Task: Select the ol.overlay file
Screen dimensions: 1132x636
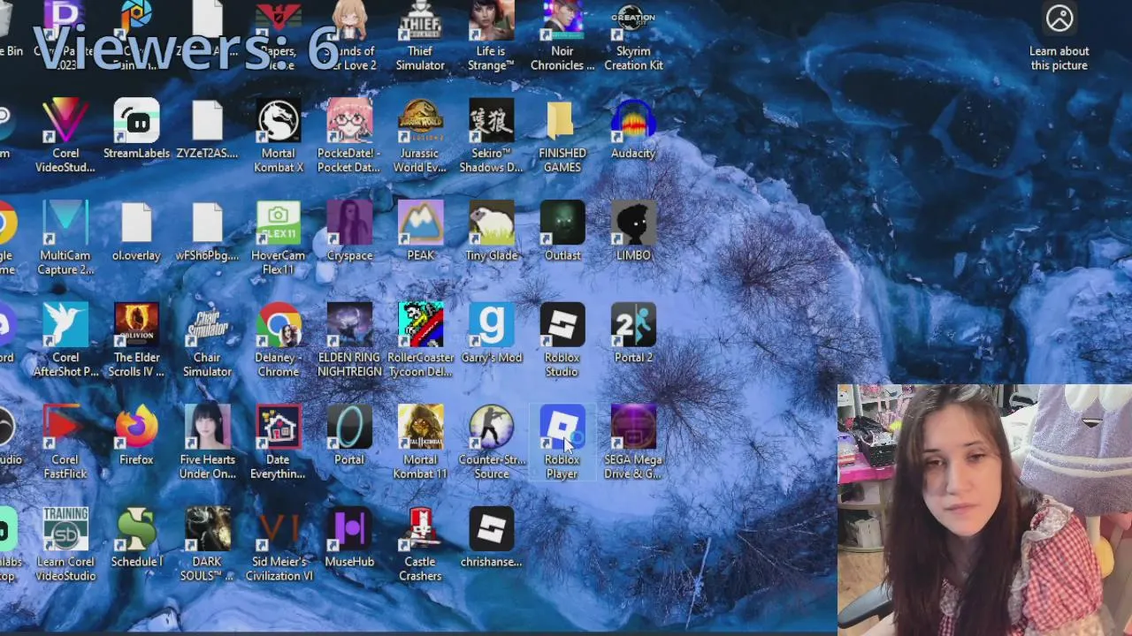Action: coord(136,231)
